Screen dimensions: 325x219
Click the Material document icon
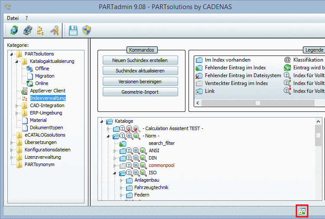tap(25, 120)
